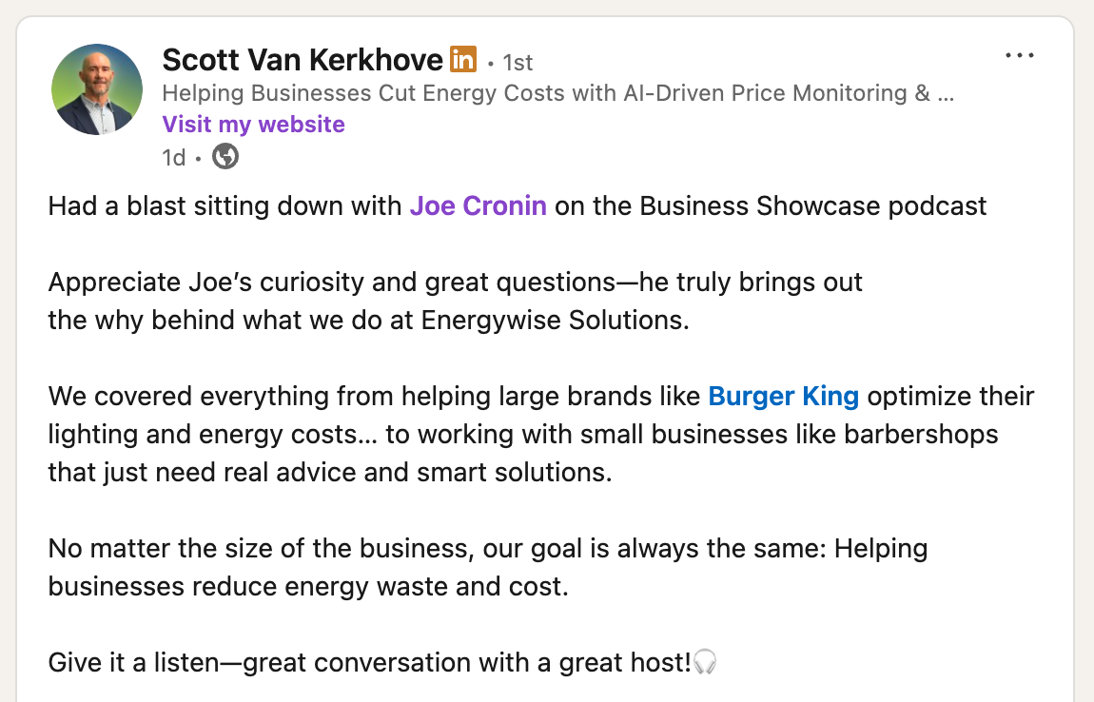Open the 'Burger King' company link
The image size is (1094, 702).
point(783,396)
